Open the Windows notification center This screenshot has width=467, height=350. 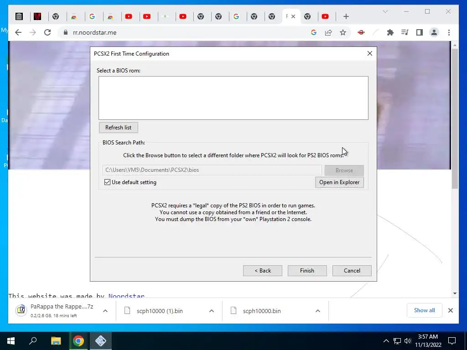pyautogui.click(x=452, y=341)
